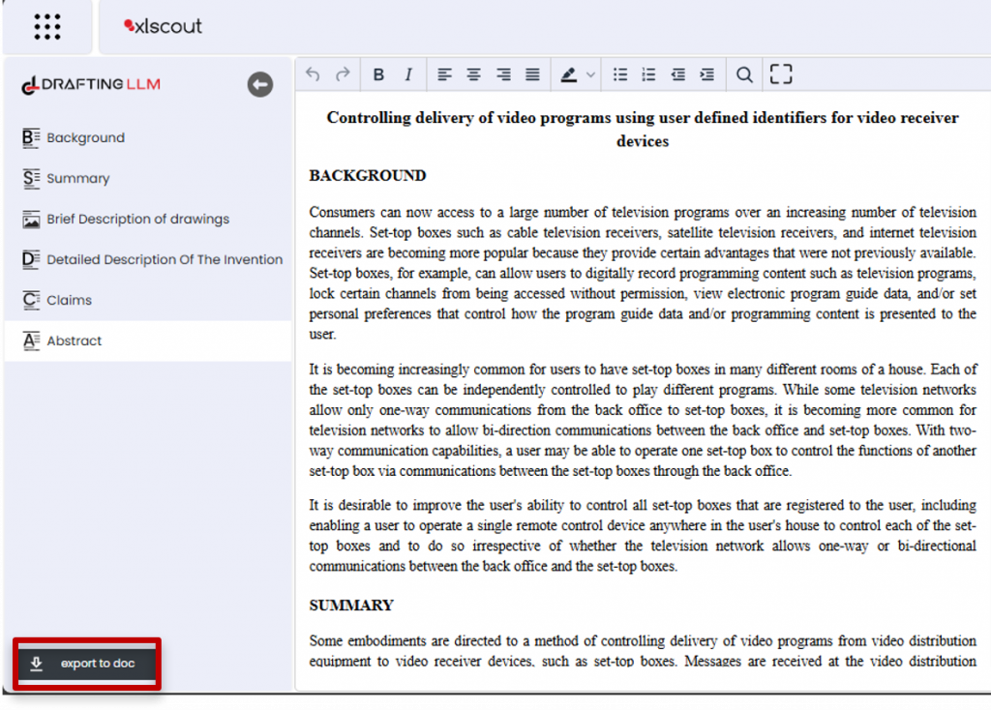This screenshot has height=710, width=991.
Task: Click the export to doc button
Action: (x=86, y=664)
